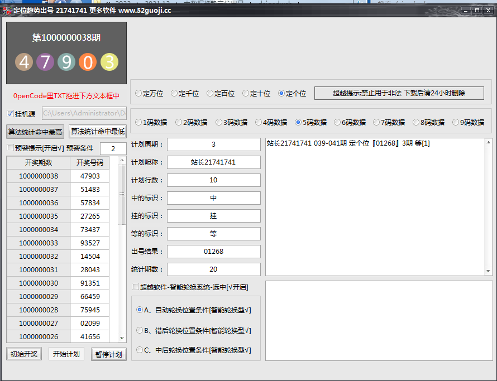Select row 1000000035 in the results table
Viewport: 497px width, 381px height.
click(x=39, y=216)
